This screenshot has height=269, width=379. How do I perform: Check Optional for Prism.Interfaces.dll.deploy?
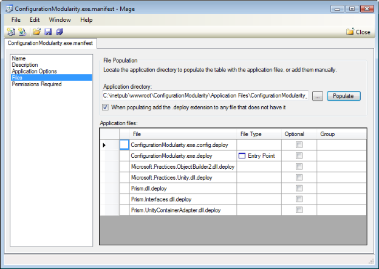pos(299,199)
